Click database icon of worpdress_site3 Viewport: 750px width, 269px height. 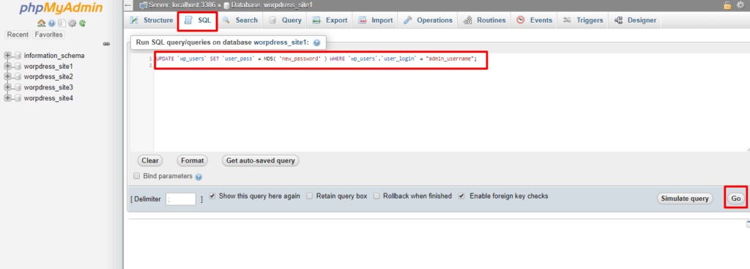click(18, 87)
